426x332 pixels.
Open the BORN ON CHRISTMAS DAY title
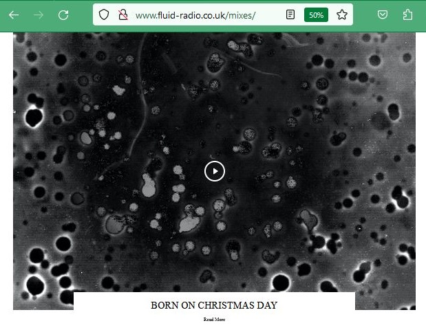(x=214, y=305)
